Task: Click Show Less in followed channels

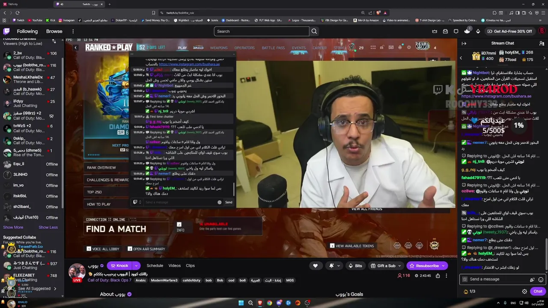Action: [48, 227]
